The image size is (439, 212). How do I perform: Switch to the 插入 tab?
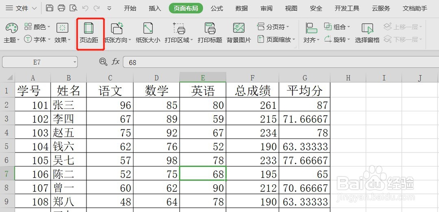155,8
